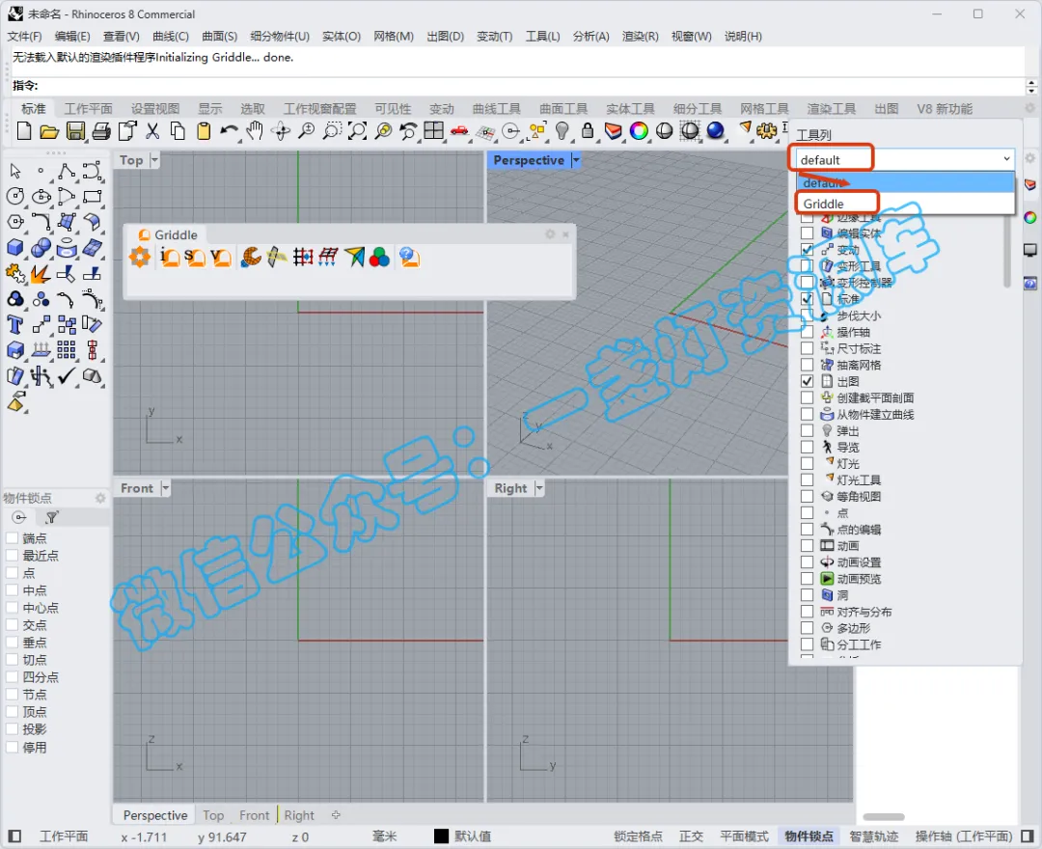Screen dimensions: 1042x849
Task: Enable the 端点 object snap checkbox
Action: click(12, 538)
